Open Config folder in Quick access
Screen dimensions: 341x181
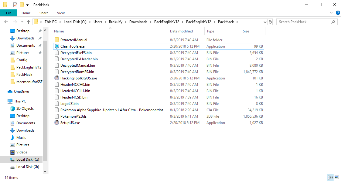[19, 60]
